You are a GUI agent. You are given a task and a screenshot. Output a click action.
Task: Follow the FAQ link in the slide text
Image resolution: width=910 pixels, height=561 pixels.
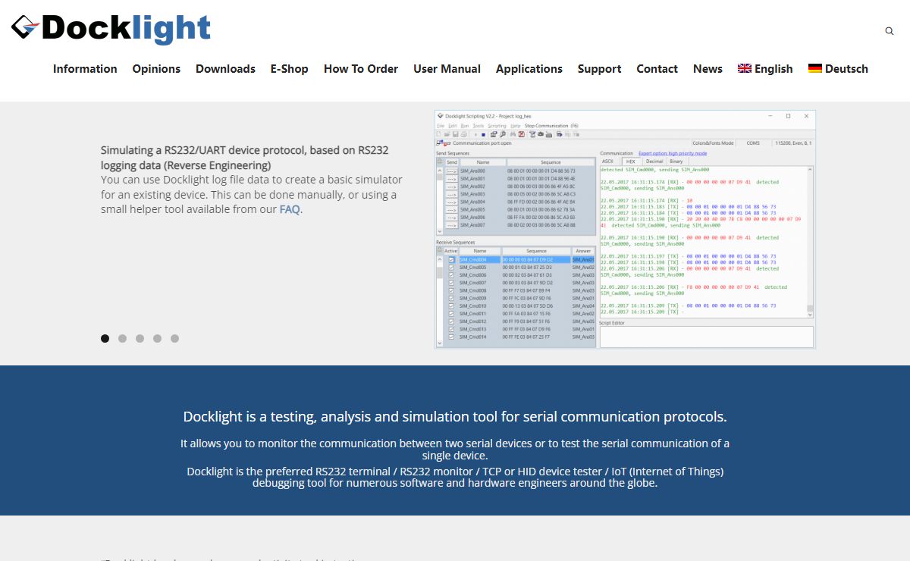tap(290, 209)
